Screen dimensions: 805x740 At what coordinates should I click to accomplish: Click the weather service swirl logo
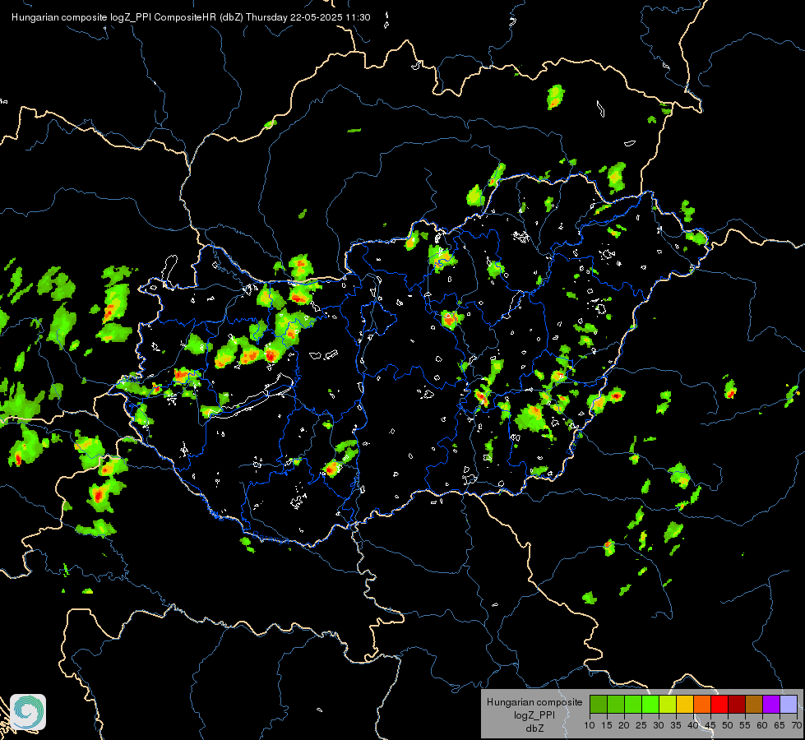28,712
